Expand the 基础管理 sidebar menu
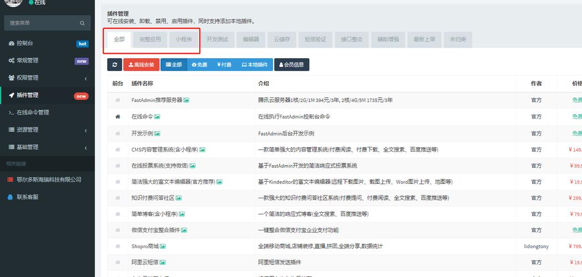Image resolution: width=582 pixels, height=277 pixels. coord(47,147)
